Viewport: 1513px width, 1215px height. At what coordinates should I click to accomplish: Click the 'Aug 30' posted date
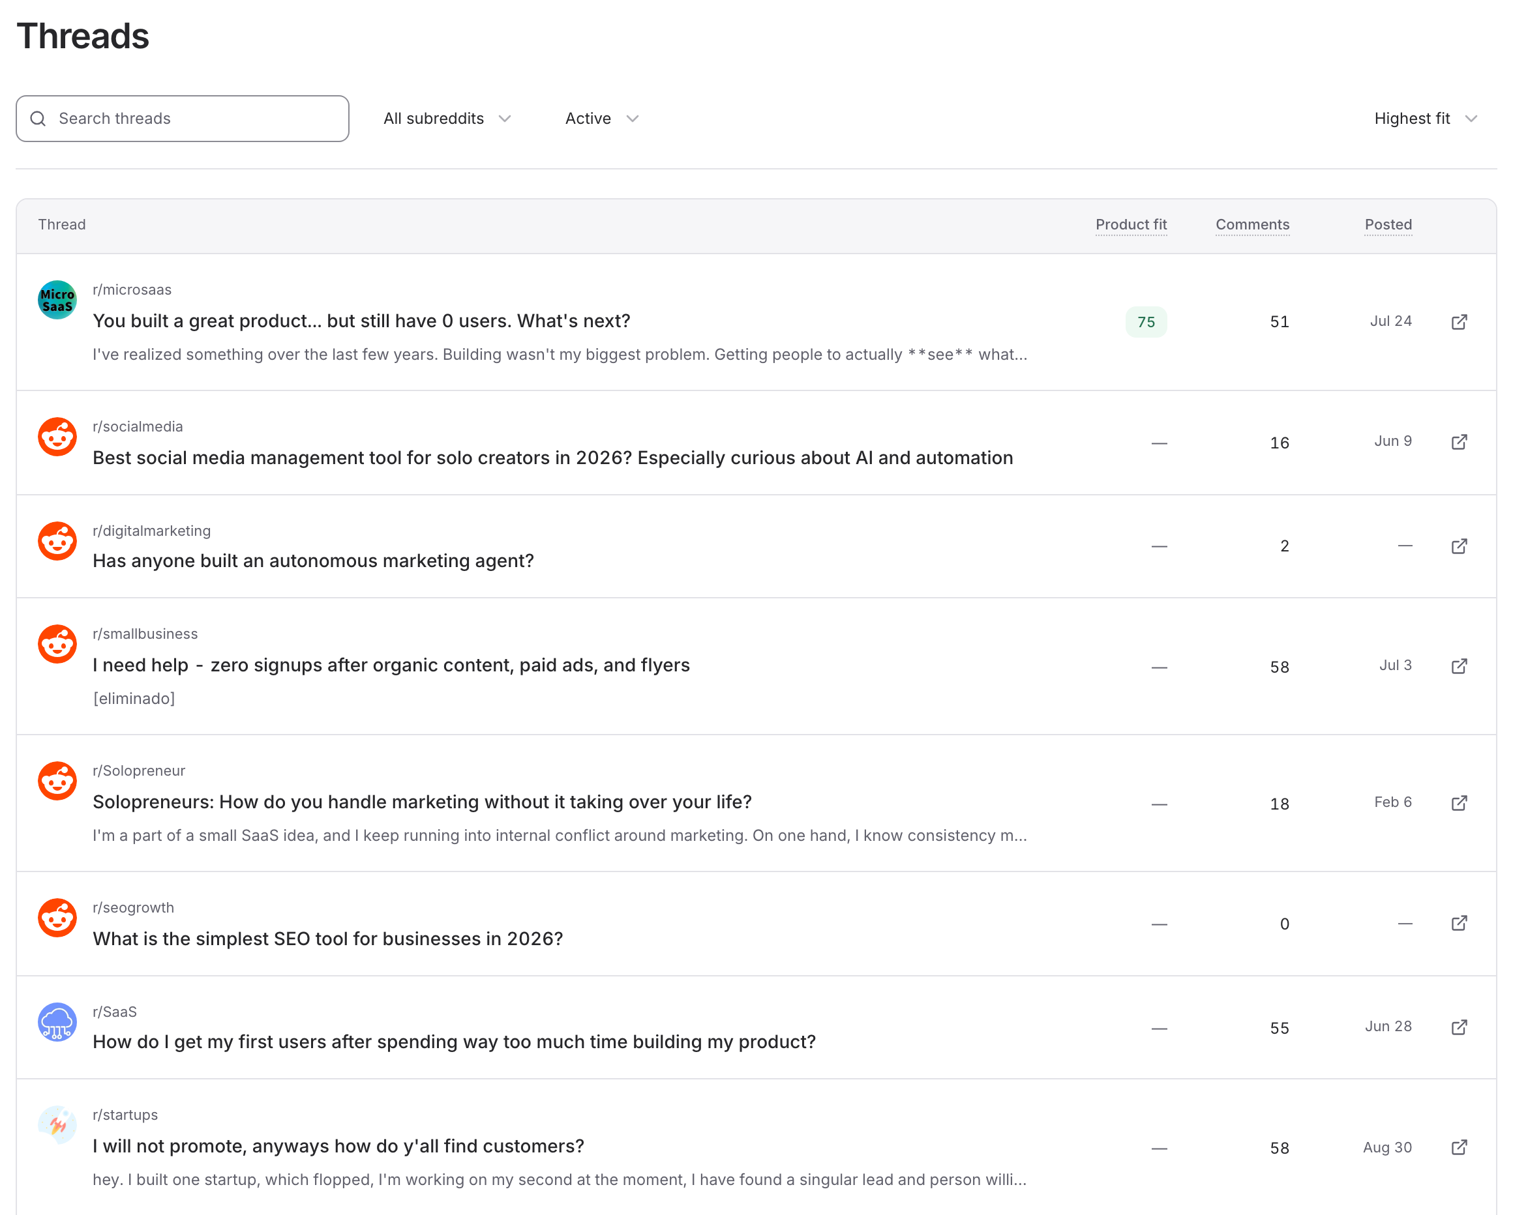1386,1147
